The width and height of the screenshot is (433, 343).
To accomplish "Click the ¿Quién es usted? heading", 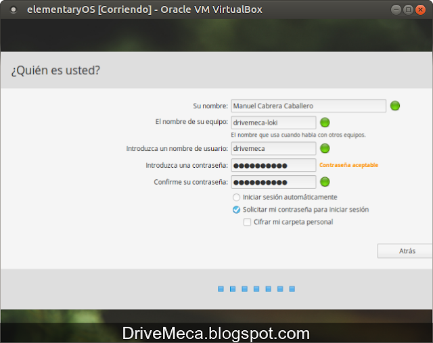I will click(x=55, y=70).
